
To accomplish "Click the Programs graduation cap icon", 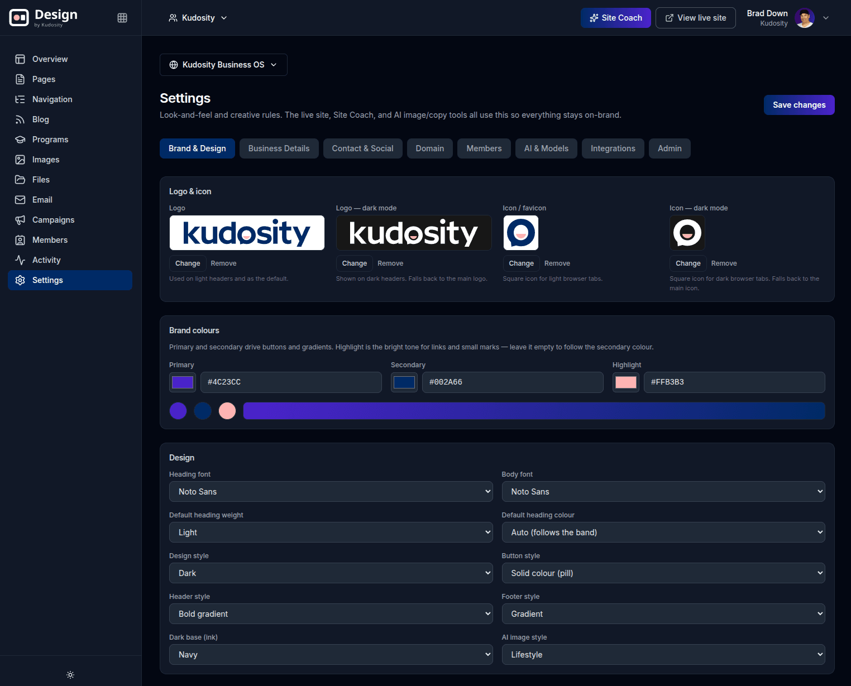I will [20, 140].
